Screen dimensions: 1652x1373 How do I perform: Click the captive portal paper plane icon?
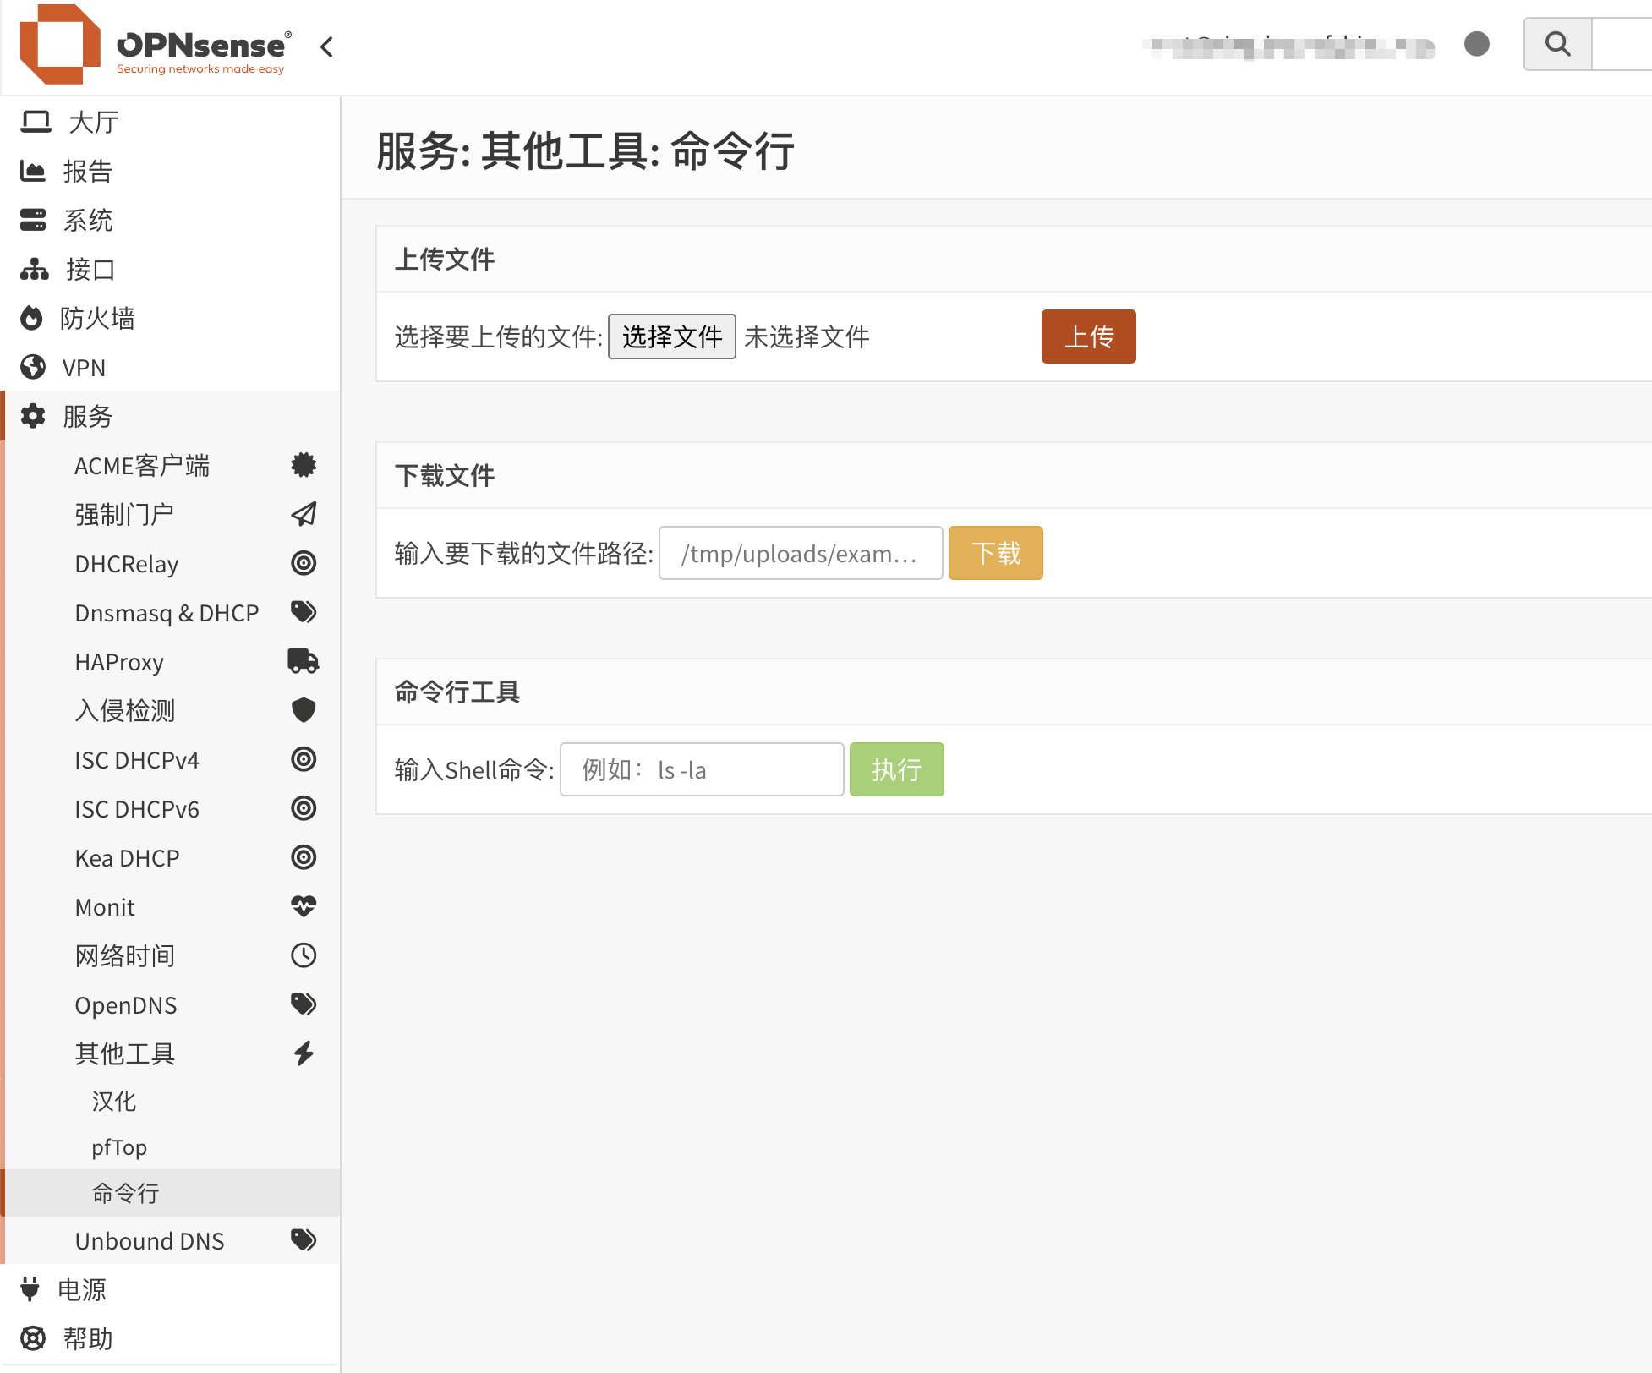click(303, 514)
